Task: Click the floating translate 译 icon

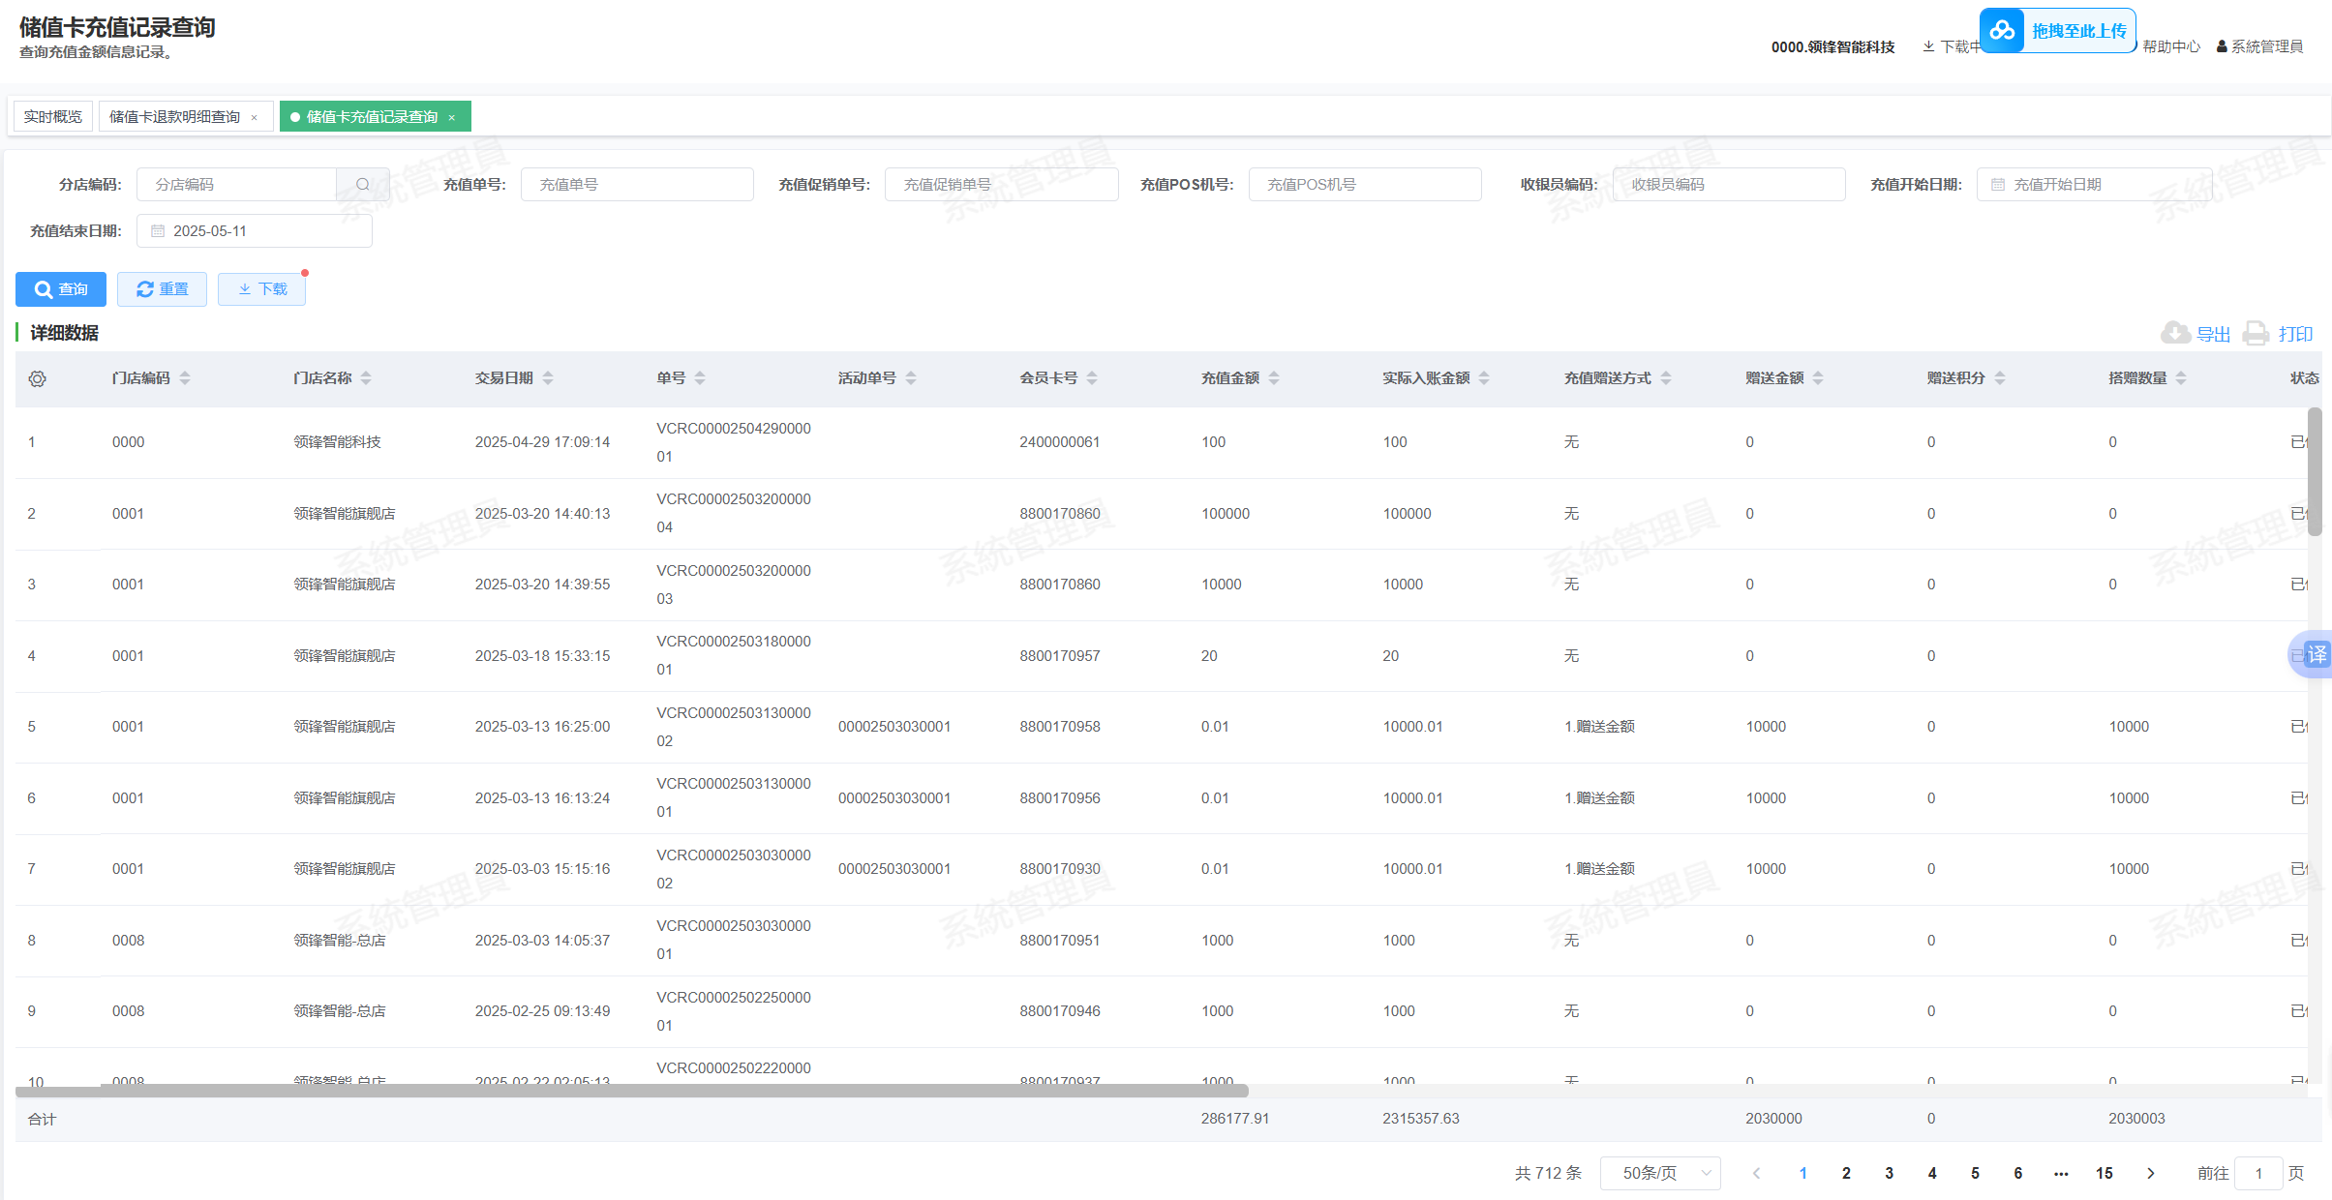Action: [x=2316, y=655]
